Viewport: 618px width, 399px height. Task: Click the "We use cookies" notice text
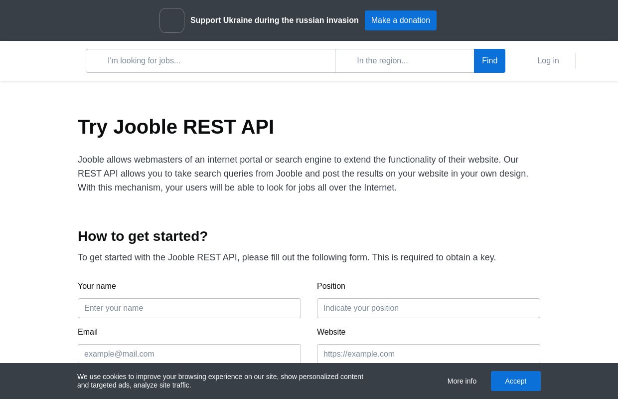220,381
